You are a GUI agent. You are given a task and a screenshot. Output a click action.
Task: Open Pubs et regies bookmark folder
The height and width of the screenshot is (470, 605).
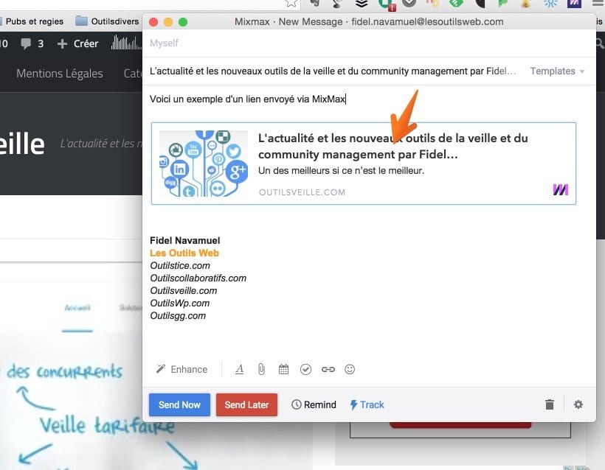[x=32, y=21]
